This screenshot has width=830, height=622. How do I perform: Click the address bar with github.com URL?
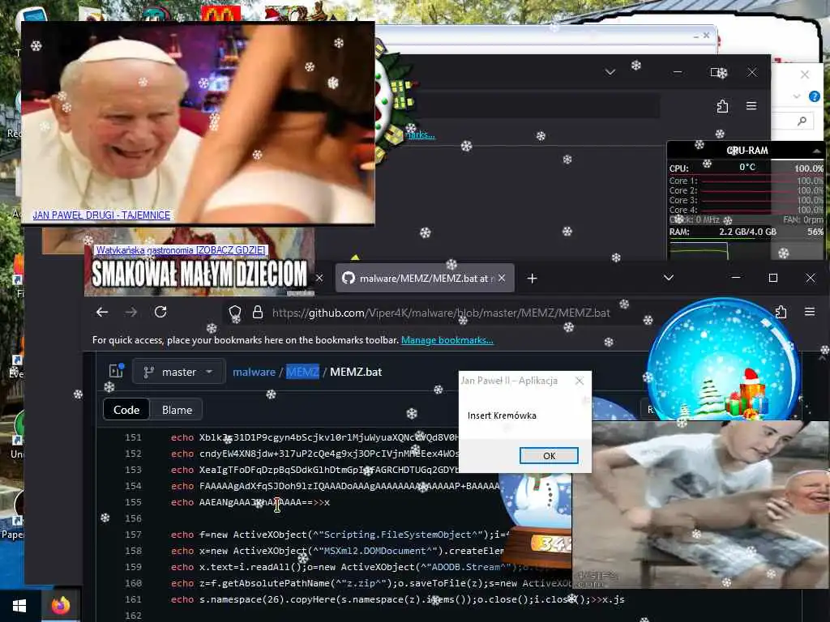pos(440,313)
